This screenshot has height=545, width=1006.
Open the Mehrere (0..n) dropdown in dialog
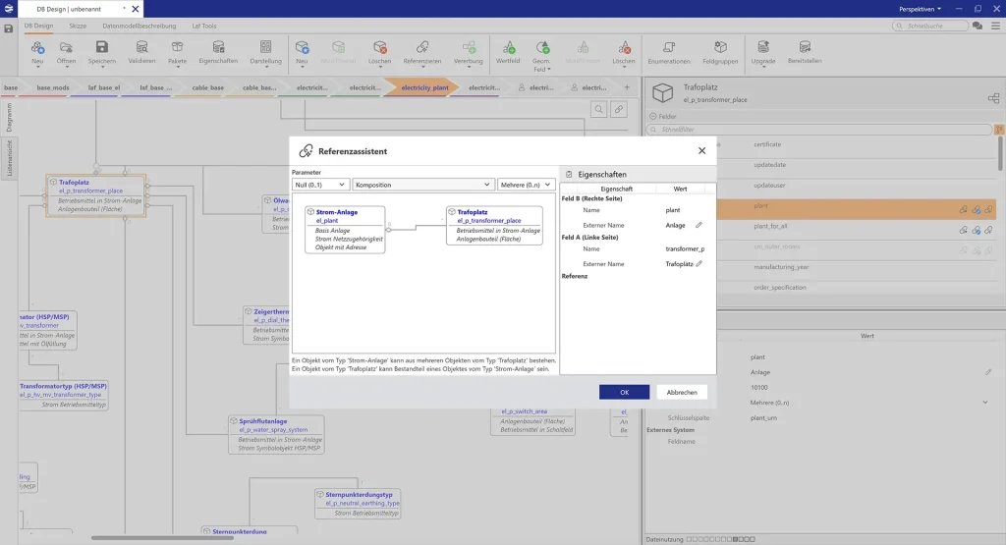click(525, 184)
